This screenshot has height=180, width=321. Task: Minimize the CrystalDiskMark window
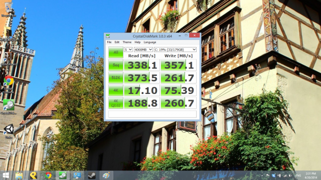[180, 35]
